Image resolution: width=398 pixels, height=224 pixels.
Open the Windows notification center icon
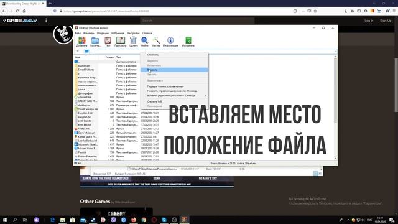pyautogui.click(x=392, y=220)
